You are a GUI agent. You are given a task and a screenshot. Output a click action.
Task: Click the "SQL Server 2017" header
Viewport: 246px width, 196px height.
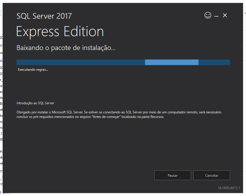click(44, 16)
